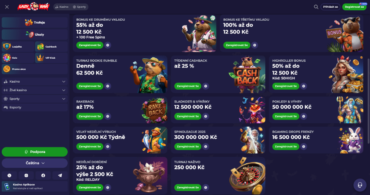Show info for Týdenní Cashback bonus
Screen dimensions: 370x195
tap(205, 86)
